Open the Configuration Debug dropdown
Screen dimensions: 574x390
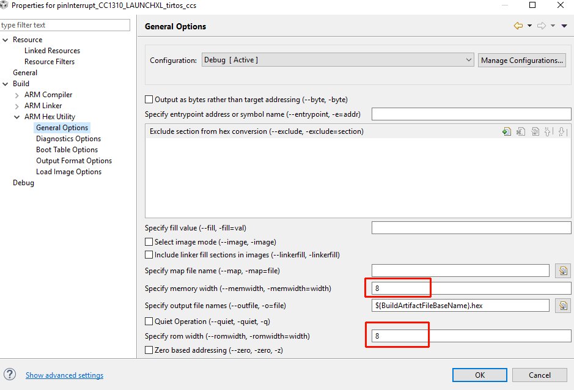(x=337, y=60)
